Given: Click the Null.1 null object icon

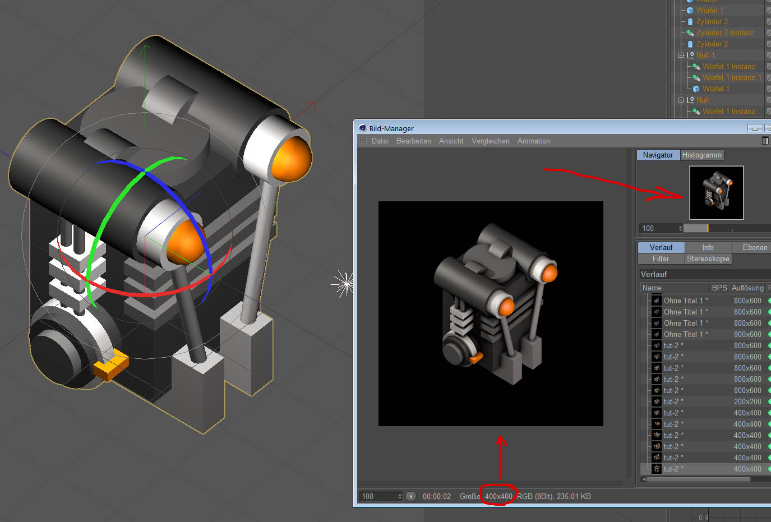Looking at the screenshot, I should coord(690,55).
